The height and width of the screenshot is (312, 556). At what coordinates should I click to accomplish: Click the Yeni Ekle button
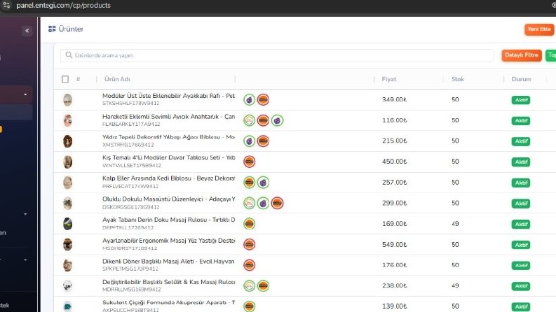click(x=539, y=29)
